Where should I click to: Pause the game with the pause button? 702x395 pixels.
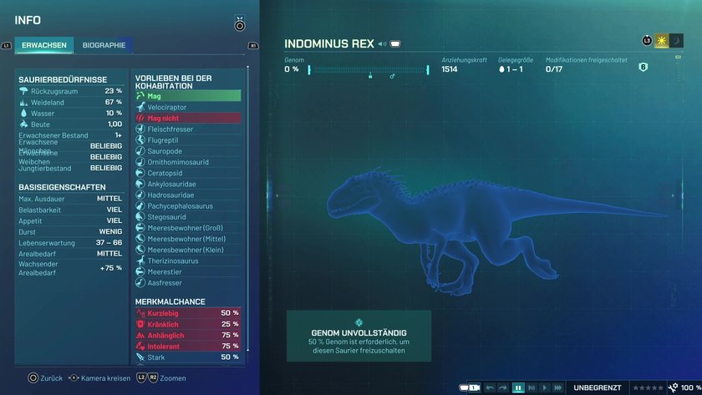[x=518, y=387]
